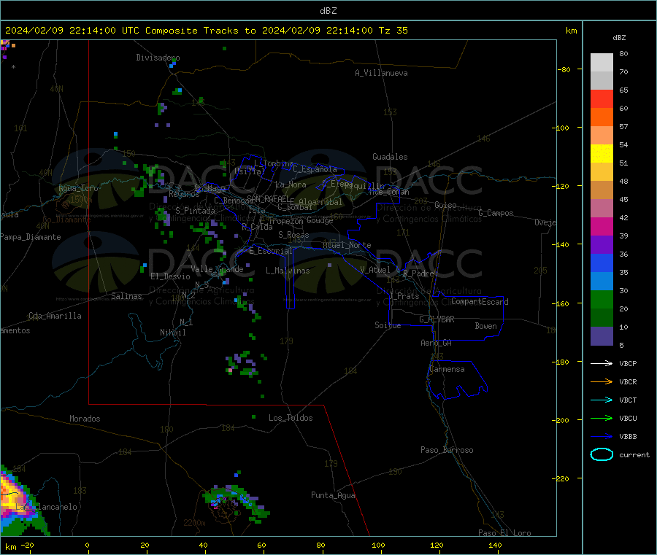The height and width of the screenshot is (555, 657).
Task: Click the Guadales place label
Action: tap(390, 157)
